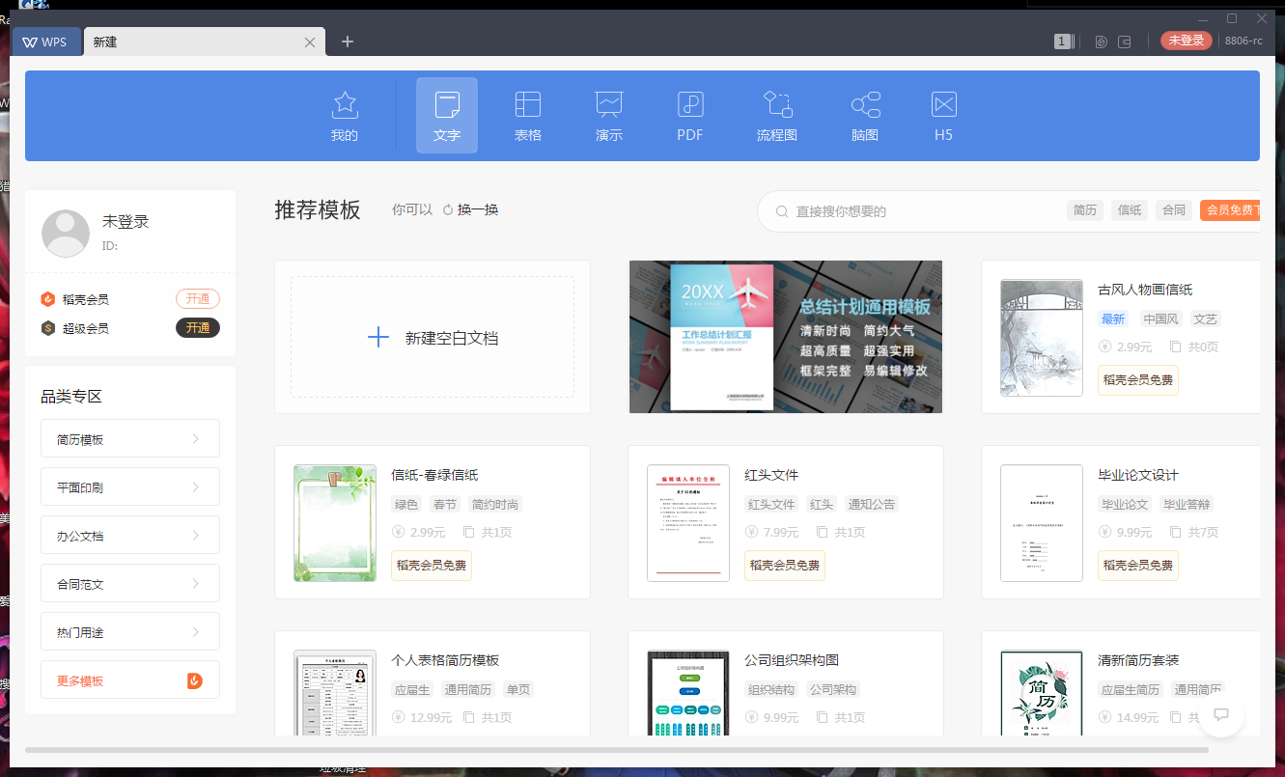Switch to the WPS home tab

click(45, 42)
